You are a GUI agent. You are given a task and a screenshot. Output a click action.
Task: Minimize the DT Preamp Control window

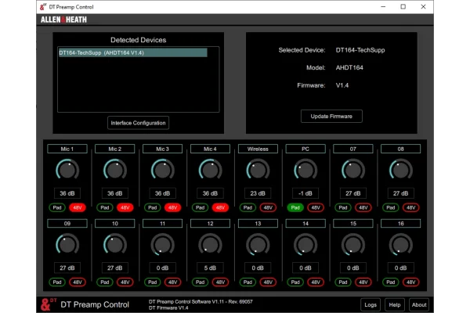pyautogui.click(x=383, y=6)
